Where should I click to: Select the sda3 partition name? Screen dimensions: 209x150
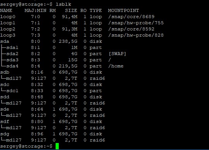click(x=12, y=60)
